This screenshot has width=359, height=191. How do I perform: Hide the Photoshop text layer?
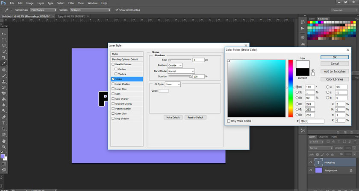pyautogui.click(x=311, y=162)
